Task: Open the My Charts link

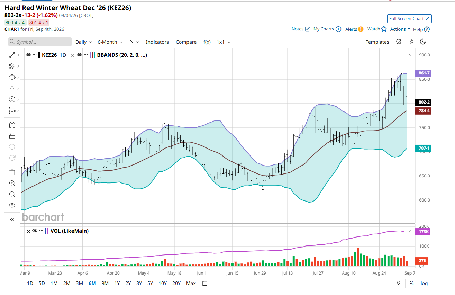Action: tap(327, 29)
